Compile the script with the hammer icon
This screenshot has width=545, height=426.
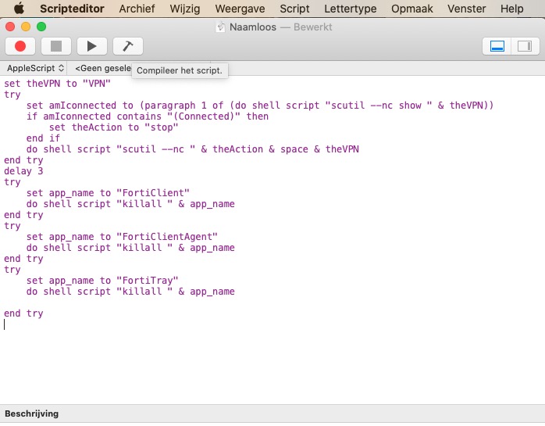pos(127,47)
